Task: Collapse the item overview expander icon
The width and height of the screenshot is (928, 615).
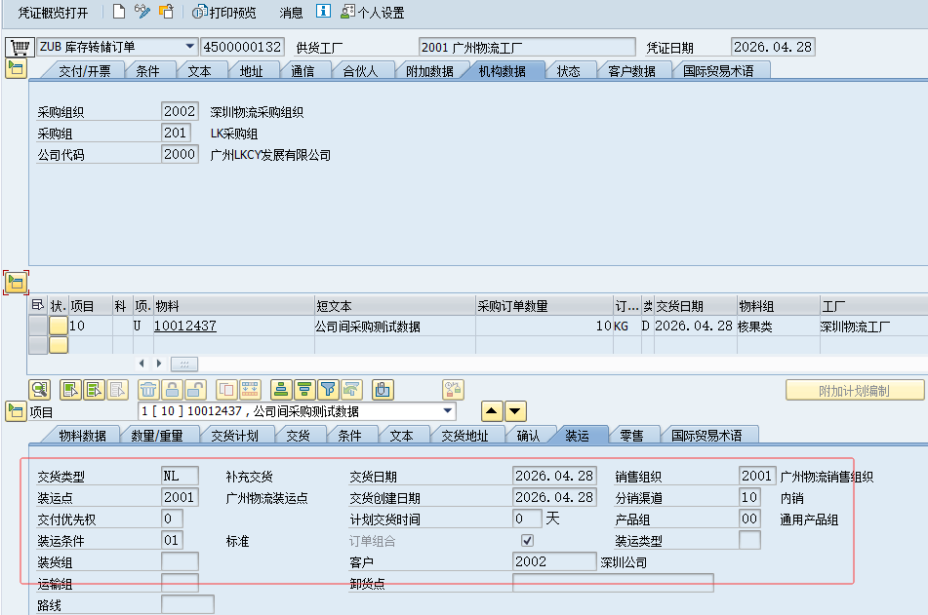Action: click(16, 283)
